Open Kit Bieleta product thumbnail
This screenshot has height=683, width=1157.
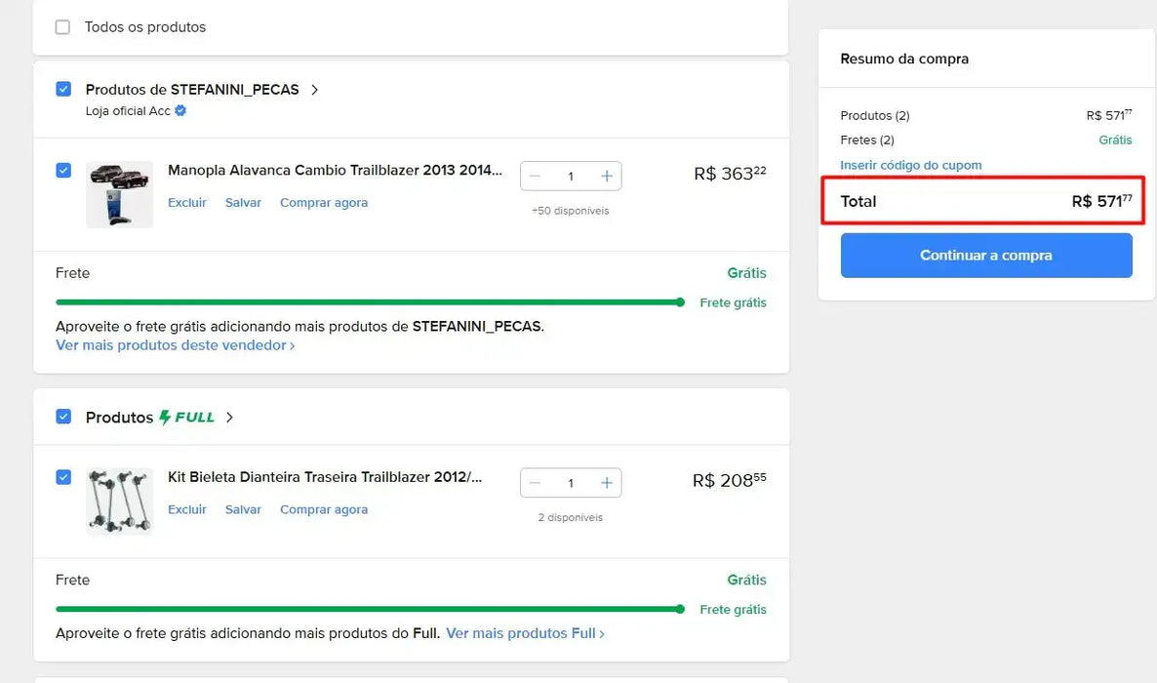119,501
